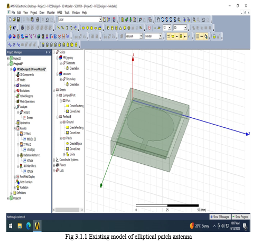Open the HFSS menu
This screenshot has width=262, height=244.
[60, 13]
